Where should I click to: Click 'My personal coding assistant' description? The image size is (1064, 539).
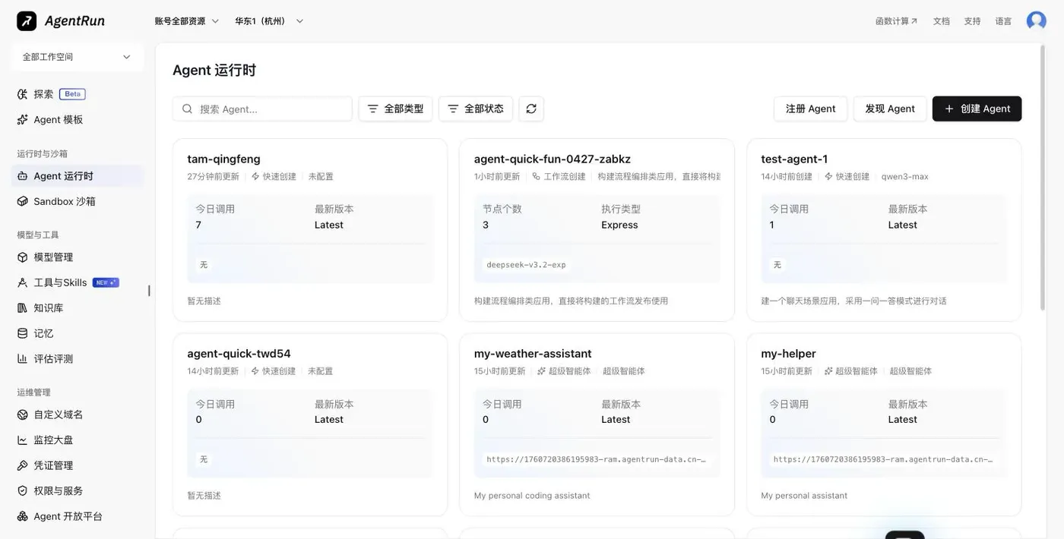pos(532,495)
